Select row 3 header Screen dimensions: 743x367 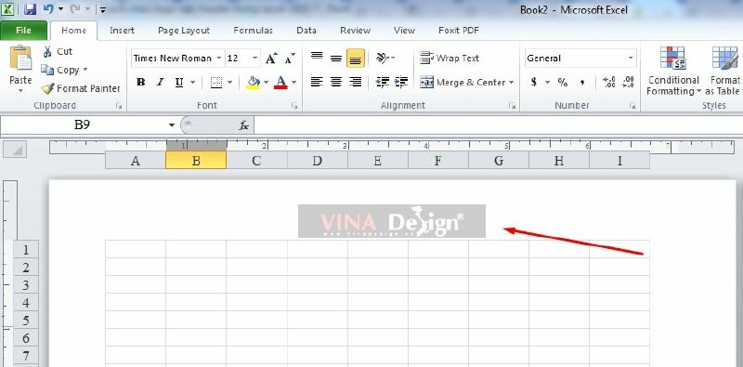26,285
